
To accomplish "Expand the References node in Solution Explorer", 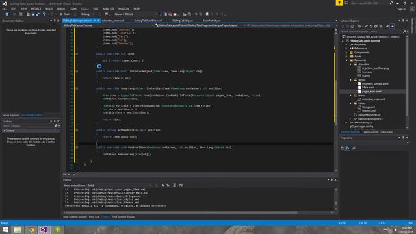I will pyautogui.click(x=346, y=49).
